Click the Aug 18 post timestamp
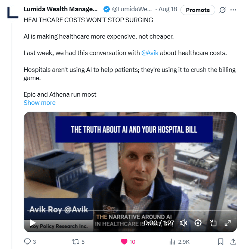 coord(168,9)
